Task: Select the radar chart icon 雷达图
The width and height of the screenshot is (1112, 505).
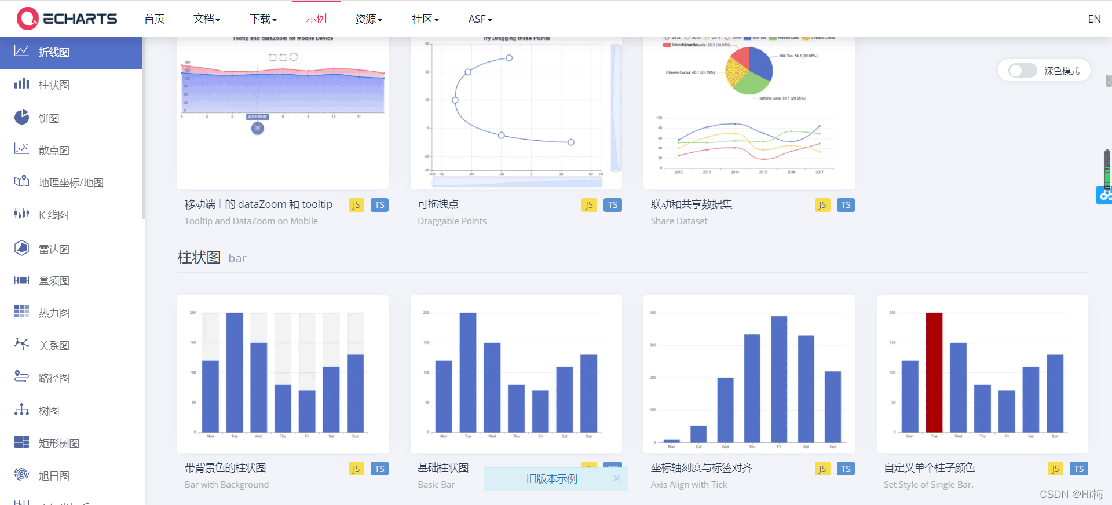Action: (22, 248)
